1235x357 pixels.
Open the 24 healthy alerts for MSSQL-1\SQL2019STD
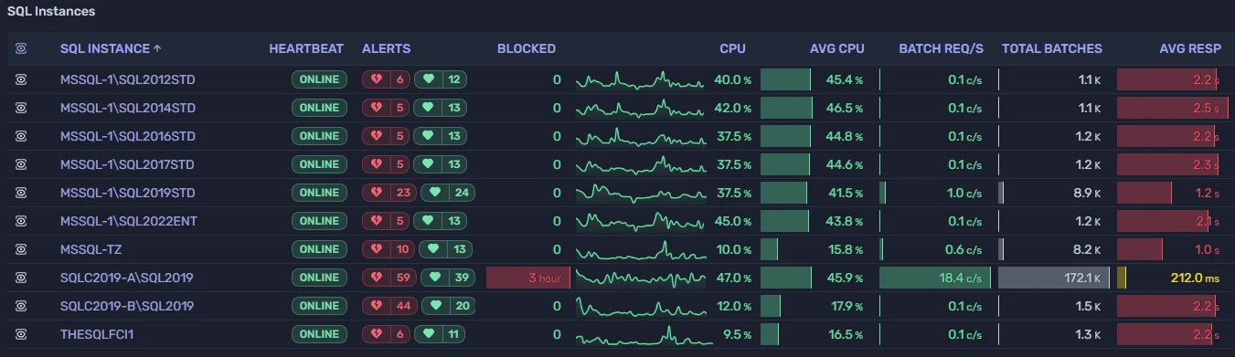pos(447,193)
